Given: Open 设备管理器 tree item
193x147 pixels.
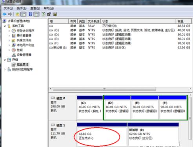Looking at the screenshot, I should pos(24,55).
